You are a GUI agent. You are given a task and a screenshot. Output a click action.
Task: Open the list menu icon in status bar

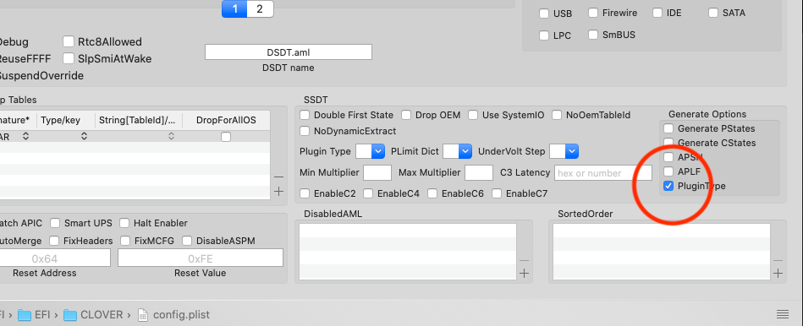point(782,313)
